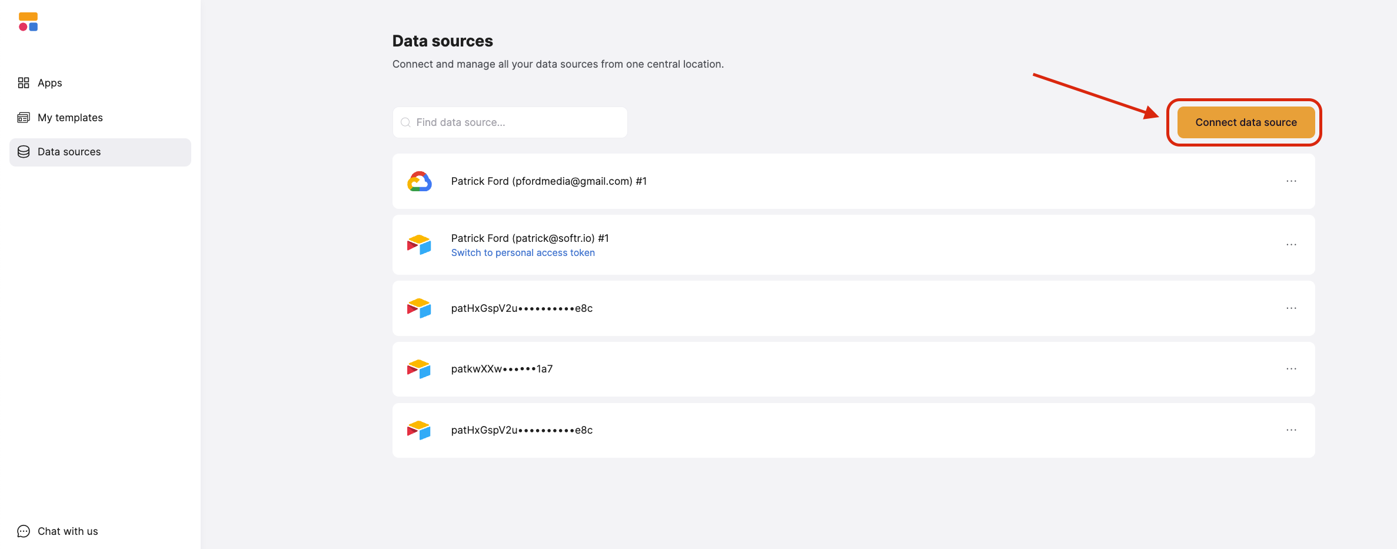Open options for the patkwXXw token source
This screenshot has height=549, width=1397.
1291,369
